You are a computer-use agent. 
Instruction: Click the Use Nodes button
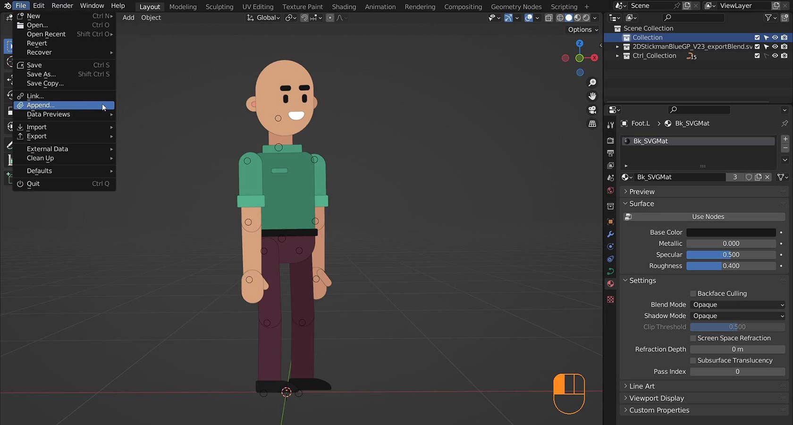[708, 217]
